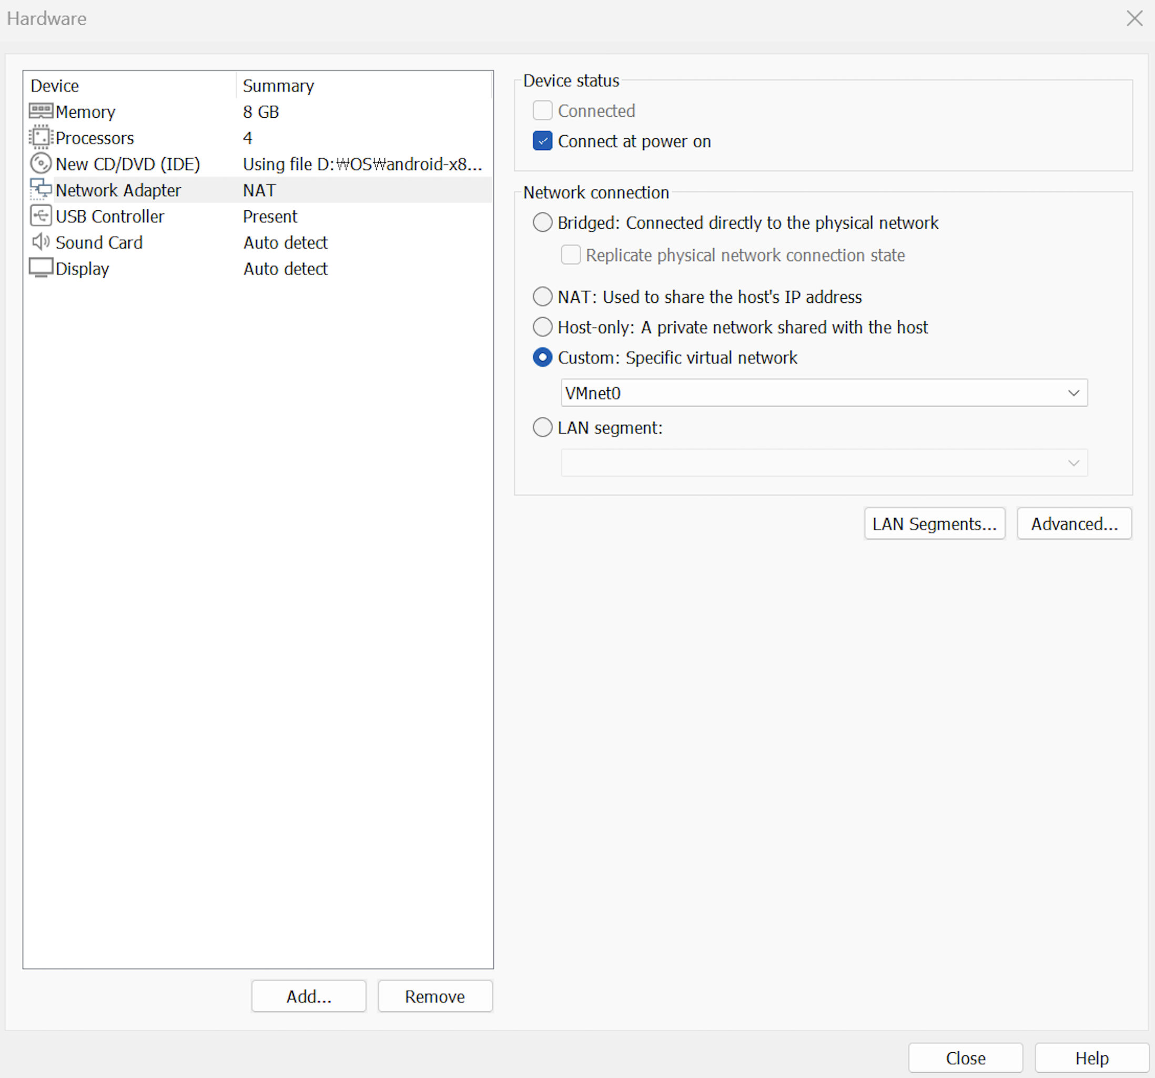This screenshot has width=1155, height=1078.
Task: Click the Network Adapter icon
Action: click(x=40, y=190)
